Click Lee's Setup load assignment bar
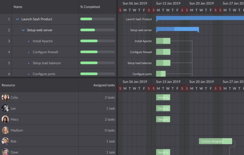 [x=163, y=108]
